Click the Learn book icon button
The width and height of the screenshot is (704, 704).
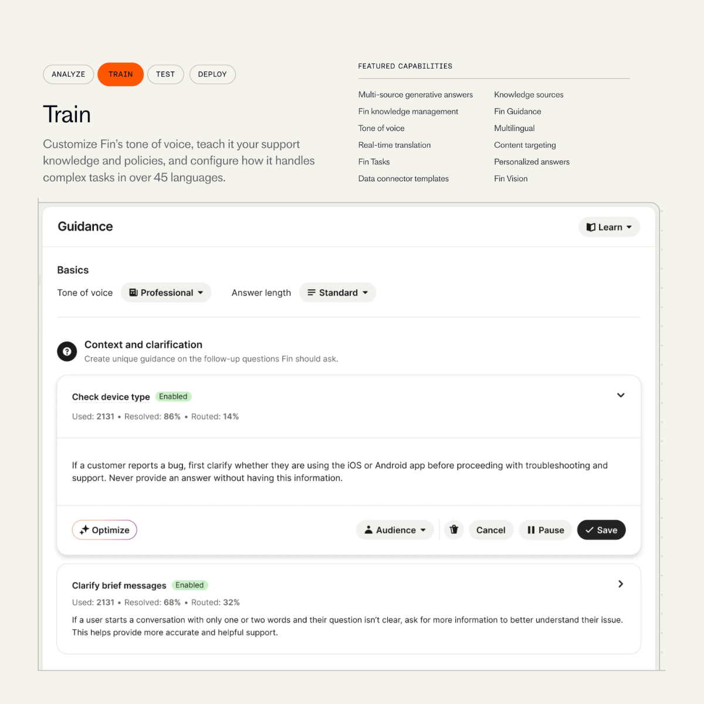point(609,227)
